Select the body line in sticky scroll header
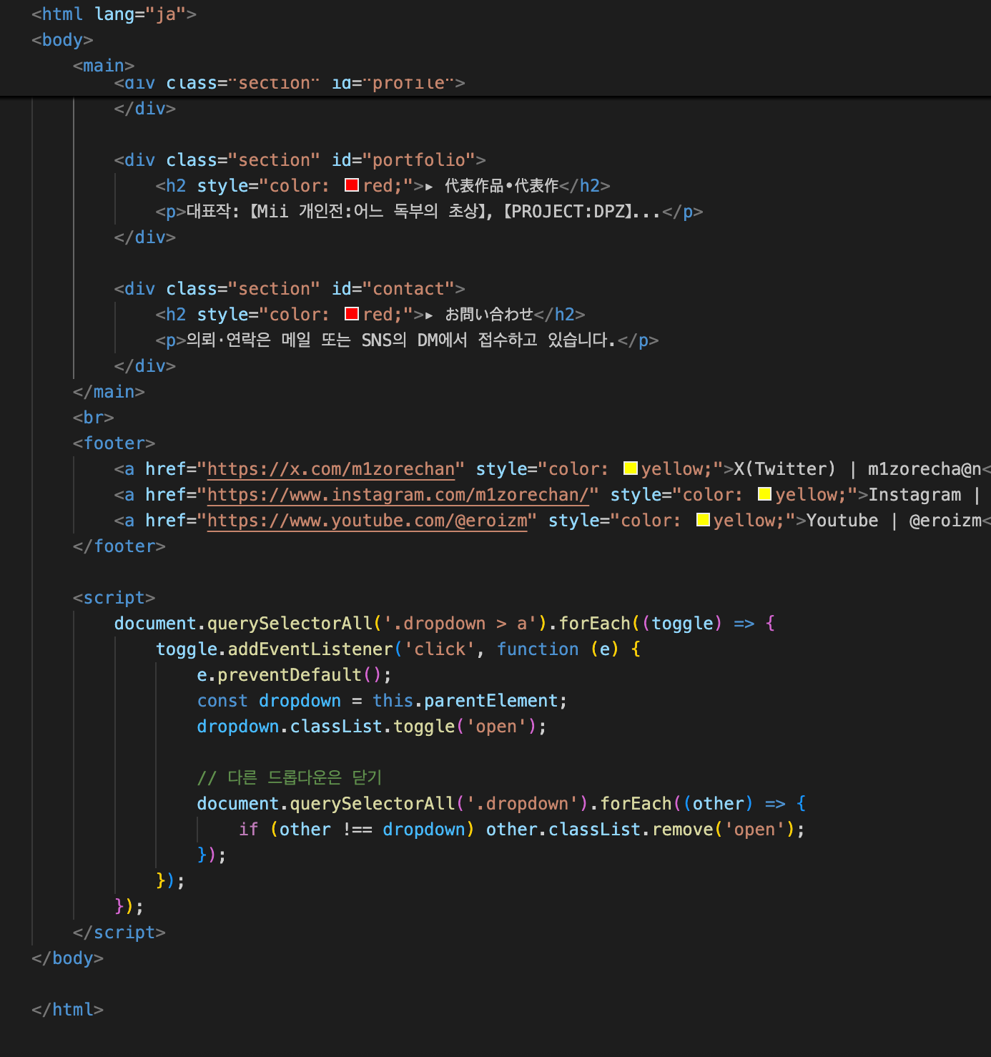Screen dimensions: 991x1057 tap(62, 40)
